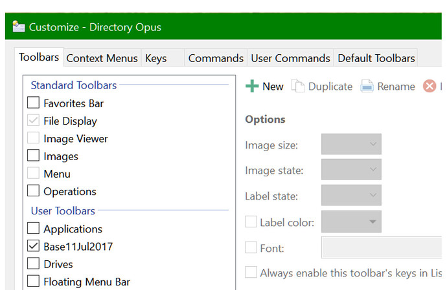Screen dimensions: 447x290
Task: Go to the User Commands tab
Action: (x=290, y=58)
